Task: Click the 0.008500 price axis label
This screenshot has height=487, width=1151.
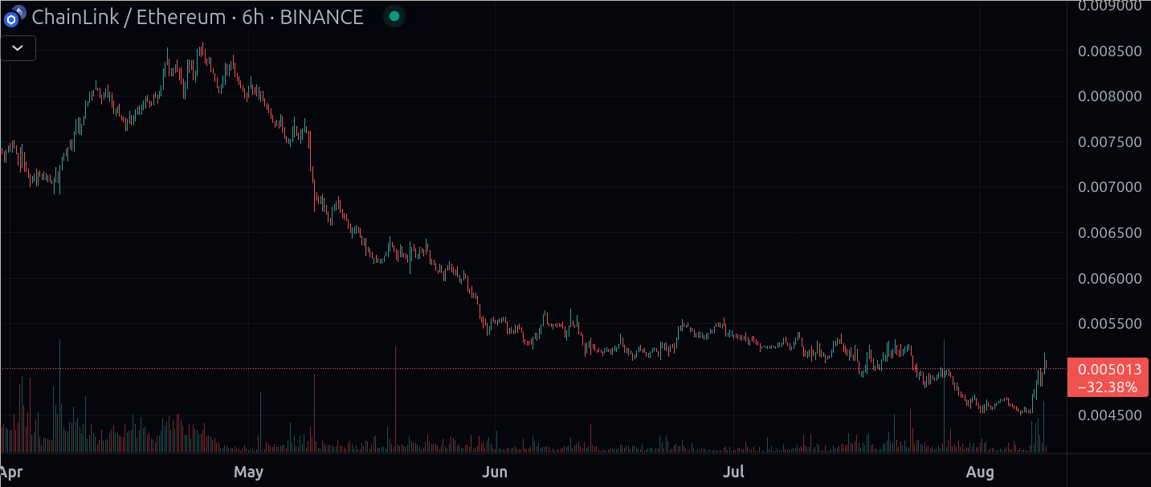Action: coord(1110,51)
